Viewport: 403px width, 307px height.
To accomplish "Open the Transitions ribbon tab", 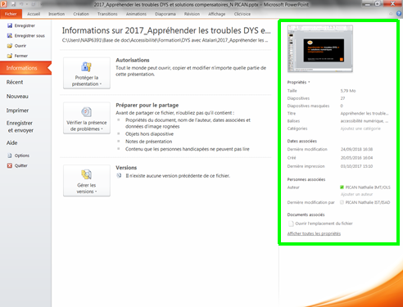I will pos(107,14).
